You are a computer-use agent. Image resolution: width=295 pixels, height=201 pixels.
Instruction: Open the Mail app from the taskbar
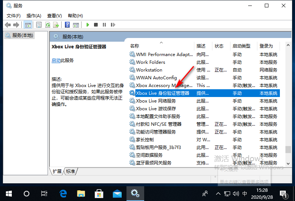click(117, 193)
